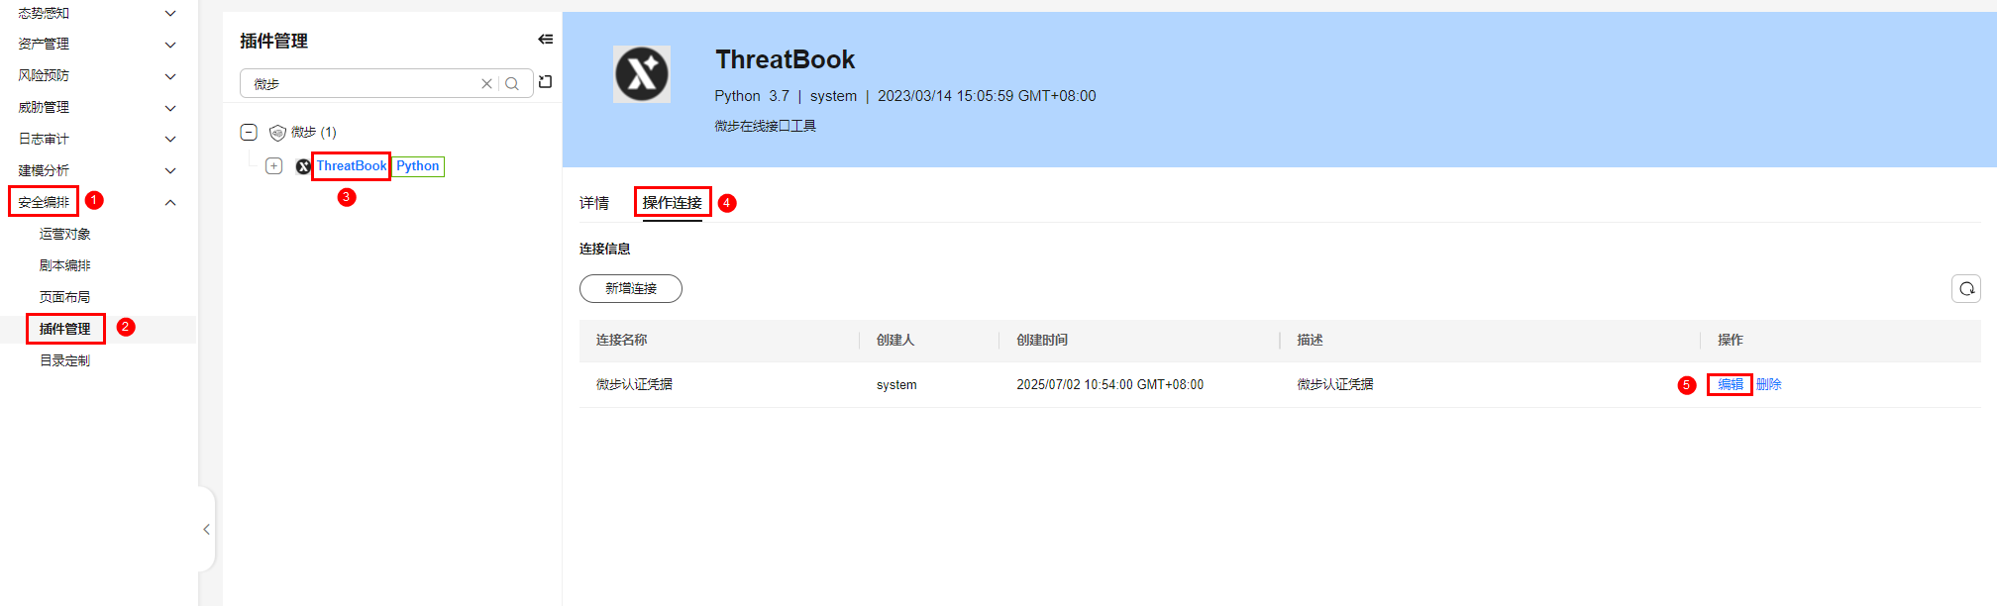Refresh the connection list
The height and width of the screenshot is (606, 1997).
pyautogui.click(x=1966, y=289)
